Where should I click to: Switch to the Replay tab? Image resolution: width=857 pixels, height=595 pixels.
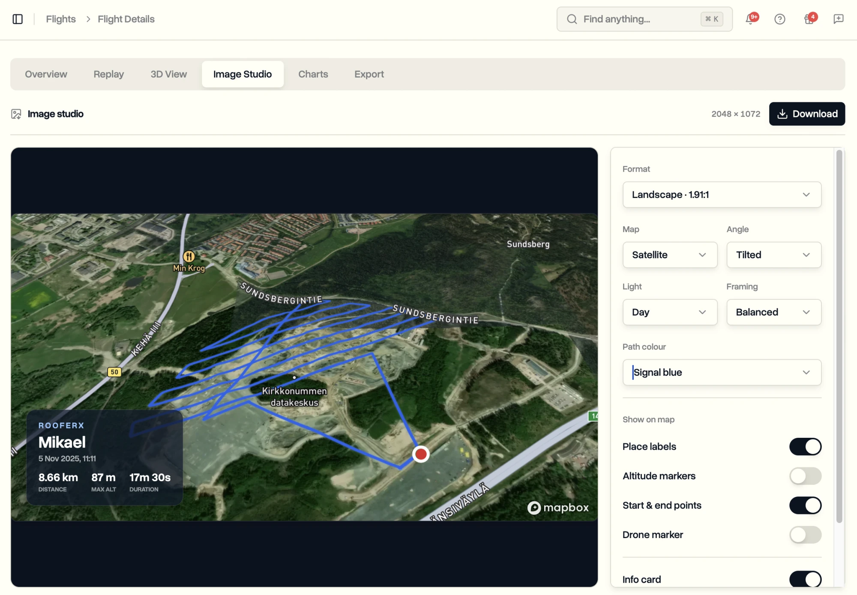(x=109, y=74)
